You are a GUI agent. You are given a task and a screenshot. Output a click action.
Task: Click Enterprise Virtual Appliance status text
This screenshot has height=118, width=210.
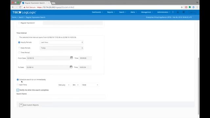coord(169,17)
